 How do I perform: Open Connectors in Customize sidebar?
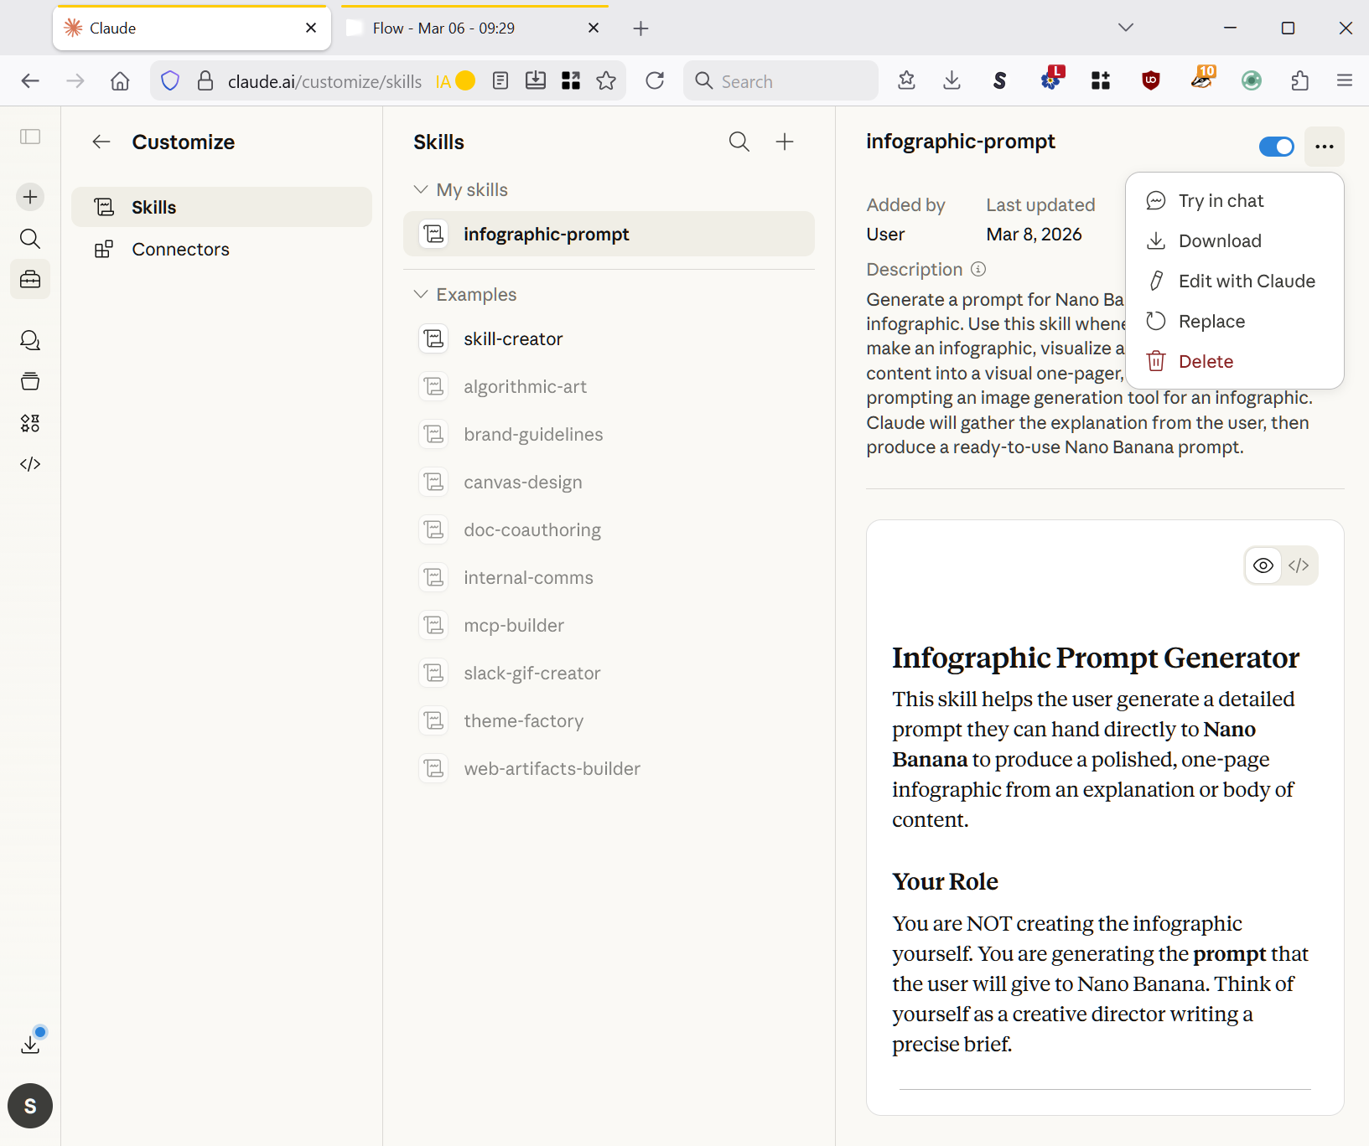[x=180, y=250]
